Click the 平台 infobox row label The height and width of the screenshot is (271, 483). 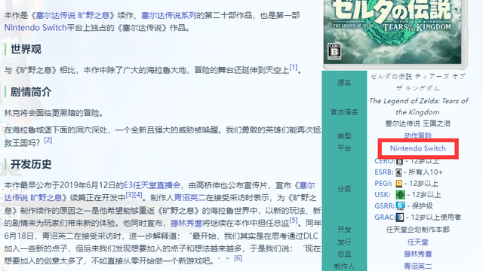coord(344,148)
